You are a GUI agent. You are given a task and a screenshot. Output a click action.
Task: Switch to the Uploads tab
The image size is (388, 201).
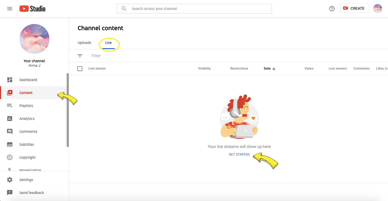coord(84,43)
